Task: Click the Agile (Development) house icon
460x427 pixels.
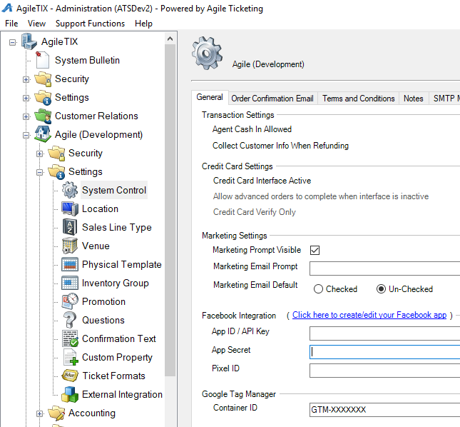Action: click(43, 134)
